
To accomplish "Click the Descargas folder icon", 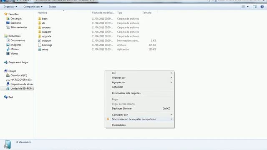I will pos(8,18).
